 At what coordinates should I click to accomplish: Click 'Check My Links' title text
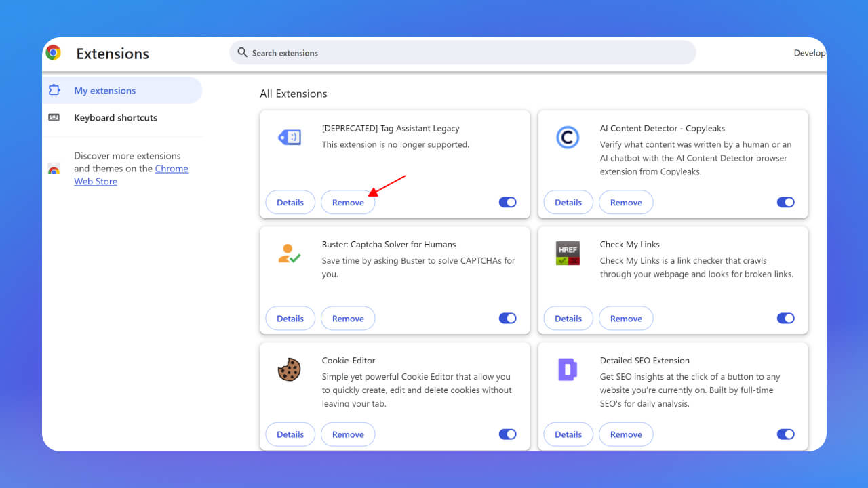[630, 244]
